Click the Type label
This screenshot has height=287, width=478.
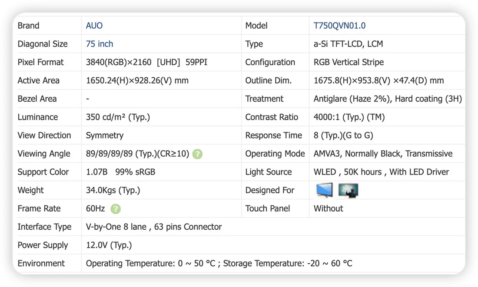click(x=254, y=44)
